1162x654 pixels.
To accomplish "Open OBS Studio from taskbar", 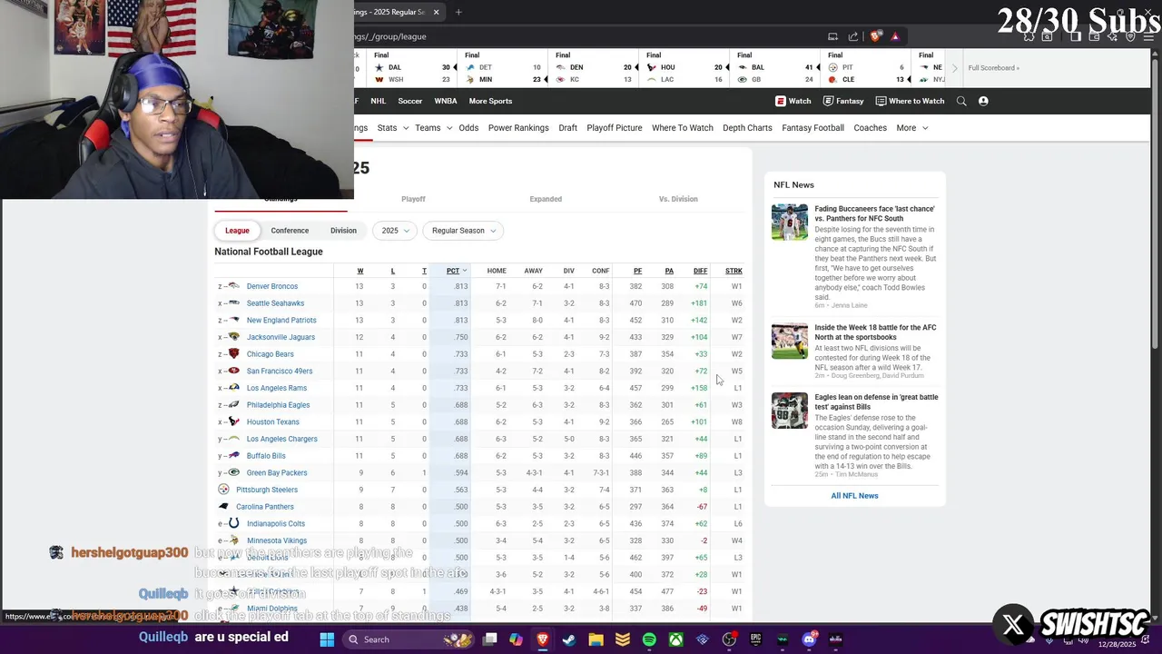I will (x=729, y=639).
